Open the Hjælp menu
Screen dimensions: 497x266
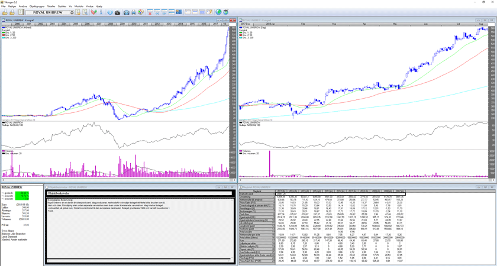pyautogui.click(x=99, y=7)
